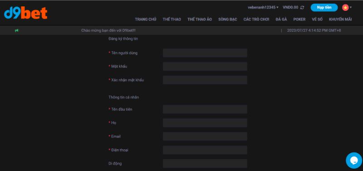363x171 pixels.
Task: Focus the Email input field
Action: pos(205,136)
